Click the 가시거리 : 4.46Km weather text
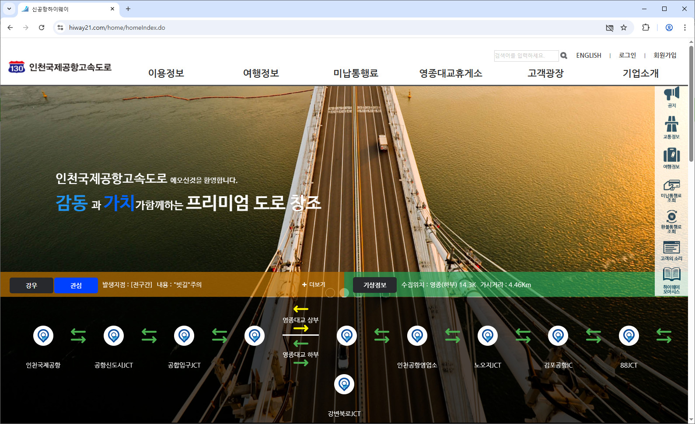 [506, 285]
